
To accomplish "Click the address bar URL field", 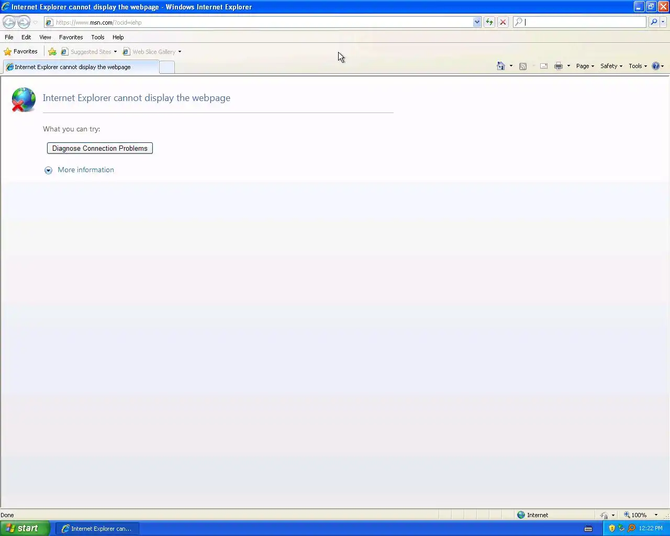I will pyautogui.click(x=259, y=23).
